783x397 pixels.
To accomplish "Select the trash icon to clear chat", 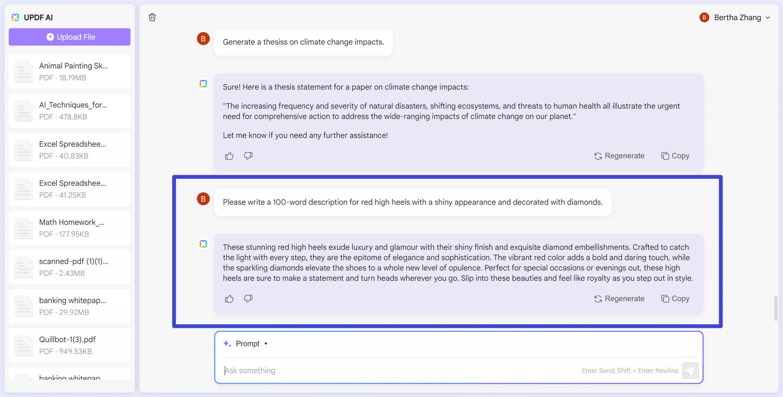I will pyautogui.click(x=152, y=17).
